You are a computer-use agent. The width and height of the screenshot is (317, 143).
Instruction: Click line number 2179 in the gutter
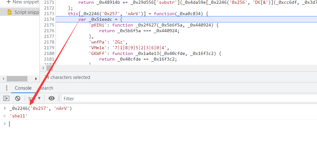pos(49,48)
